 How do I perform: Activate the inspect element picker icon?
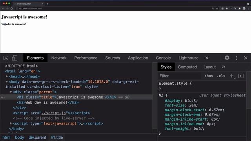pos(6,58)
